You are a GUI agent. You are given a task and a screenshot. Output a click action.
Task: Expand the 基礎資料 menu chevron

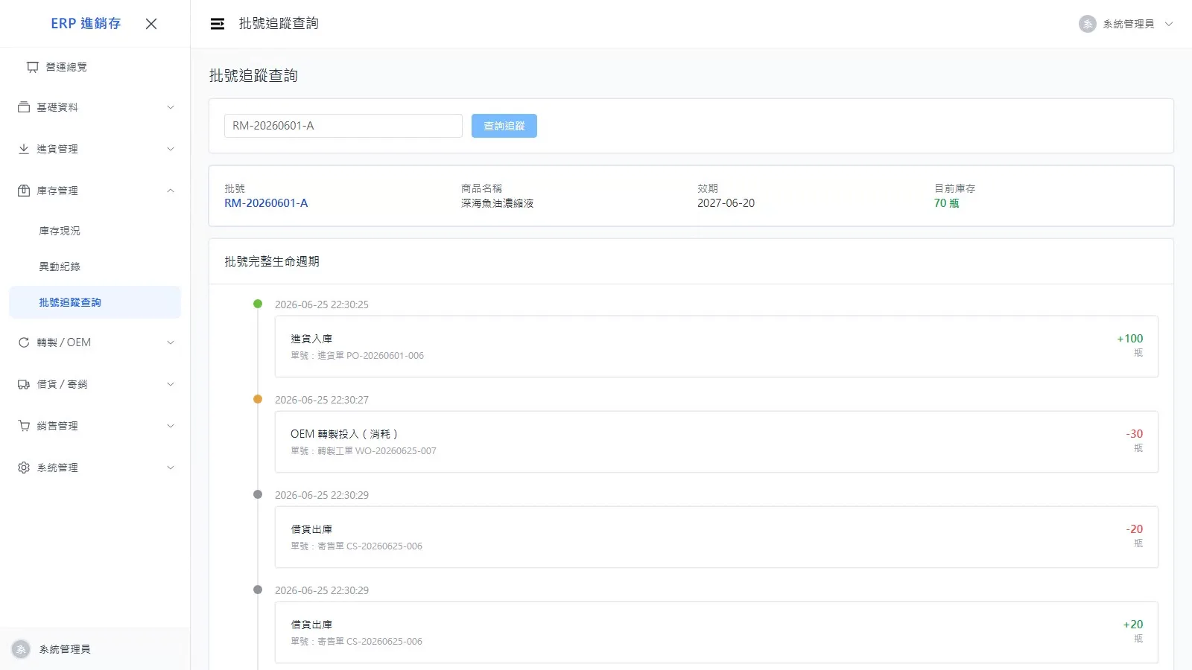171,107
